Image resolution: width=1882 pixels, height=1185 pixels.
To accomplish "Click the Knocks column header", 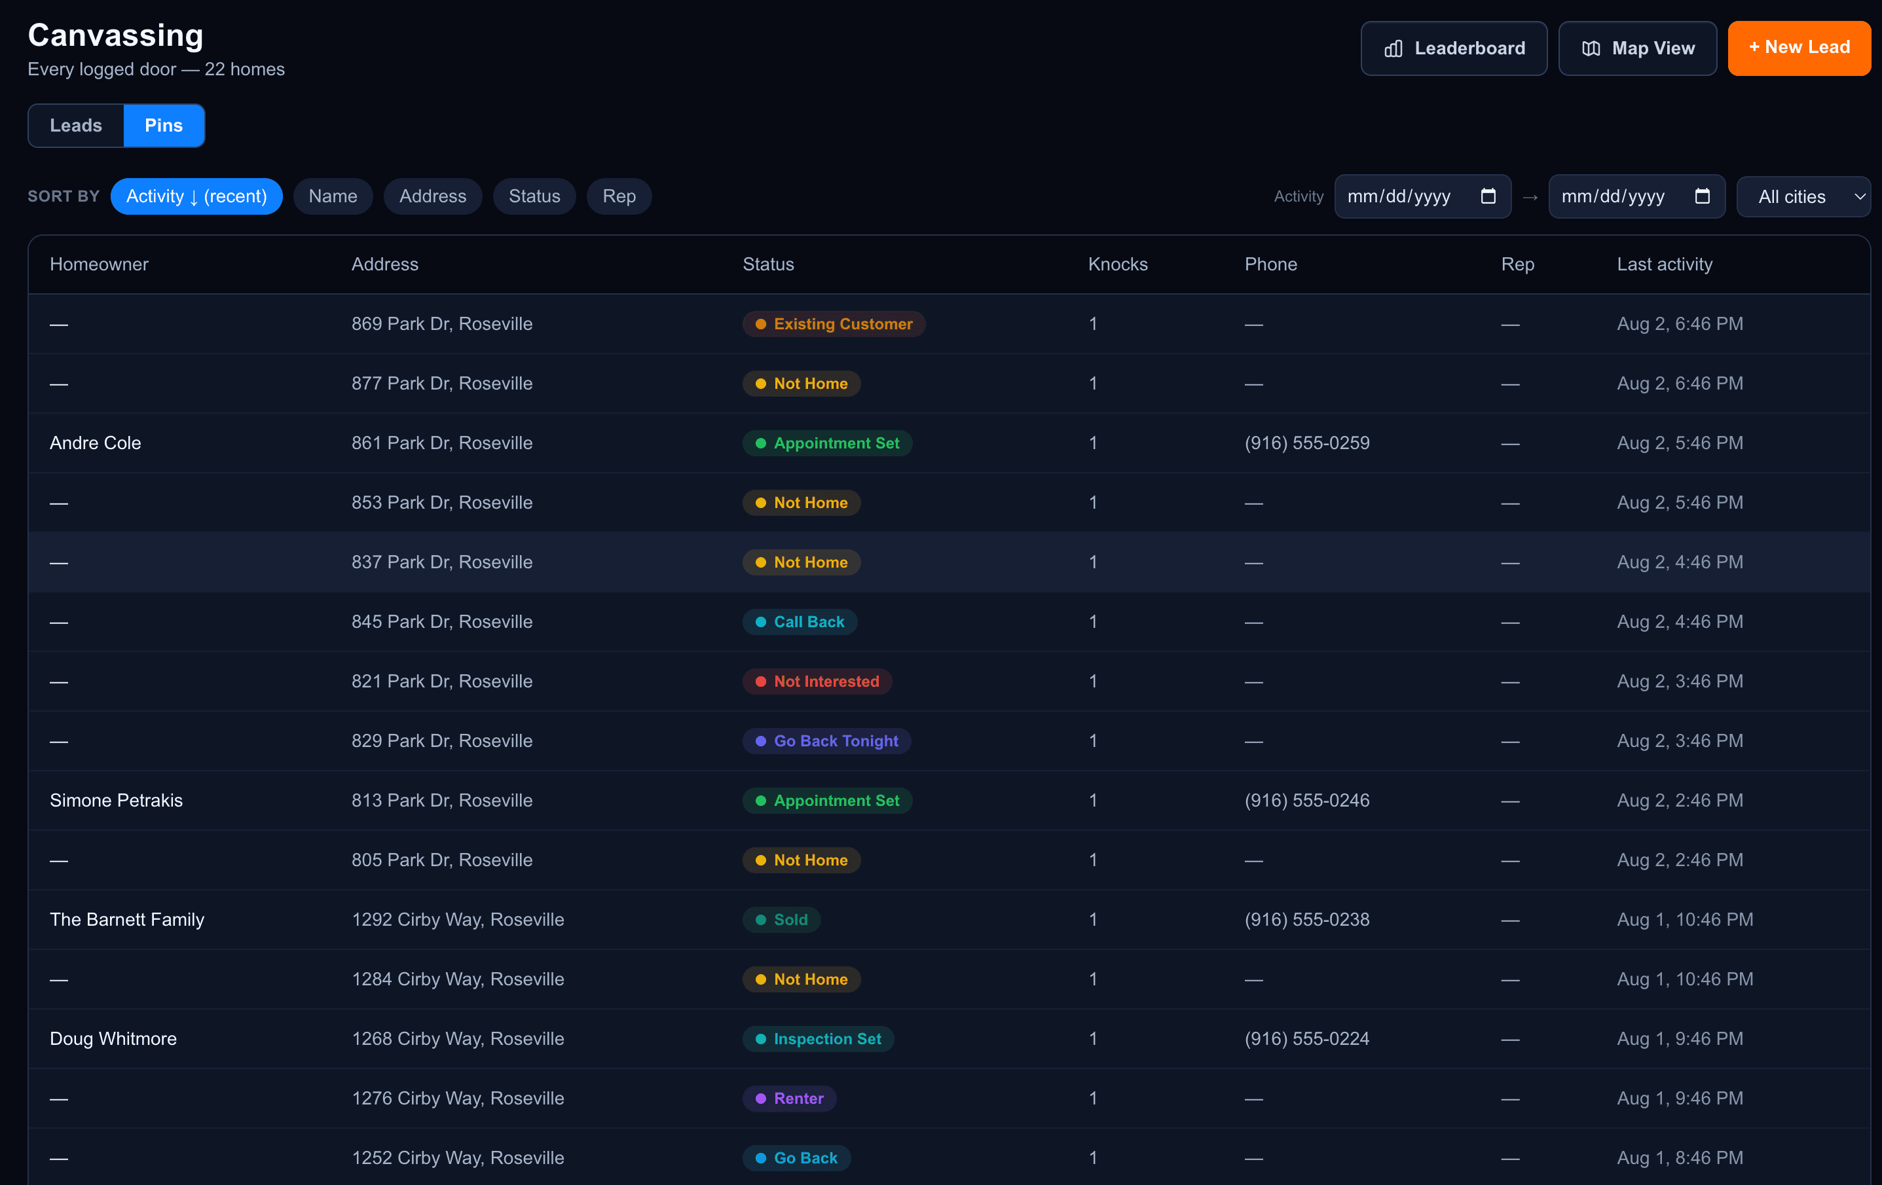I will pos(1118,264).
